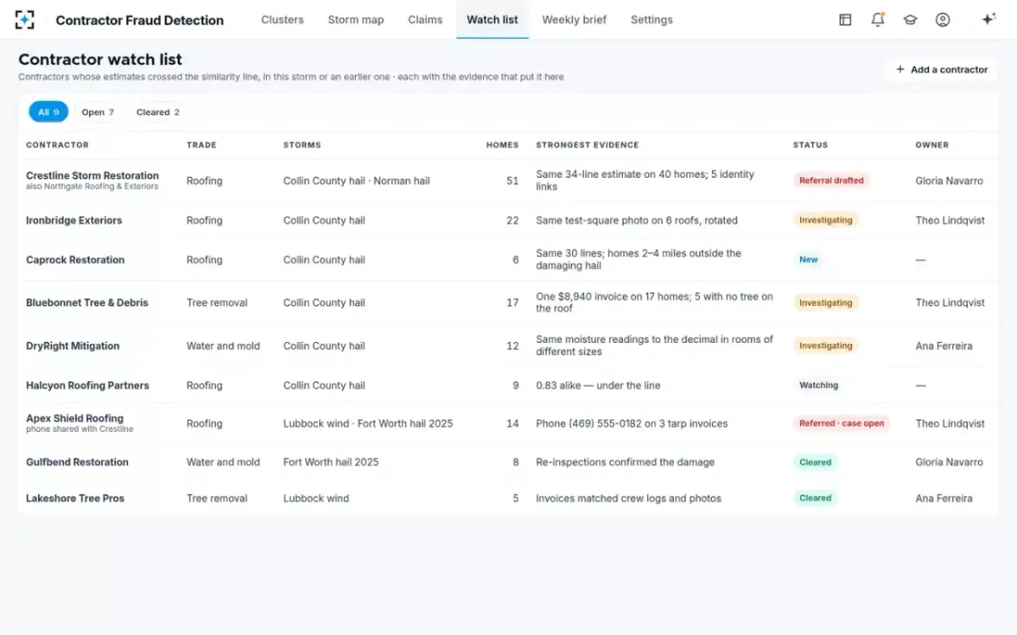The width and height of the screenshot is (1017, 635).
Task: Click 'Water and mold' trade for Gulfbend
Action: (x=223, y=462)
